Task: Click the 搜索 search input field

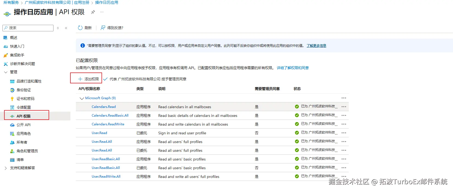Action: click(x=28, y=28)
